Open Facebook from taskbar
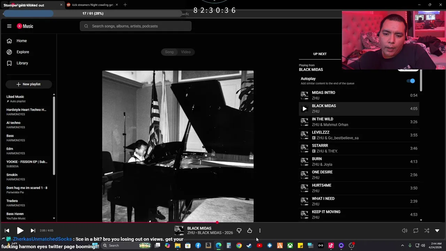Screen dimensions: 446x251 tap(198, 245)
